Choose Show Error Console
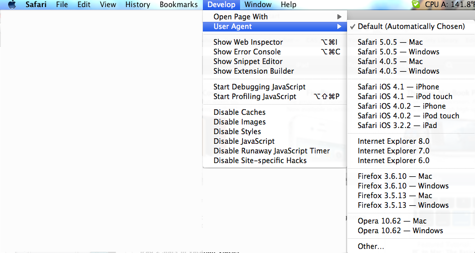The image size is (475, 253). (x=275, y=52)
